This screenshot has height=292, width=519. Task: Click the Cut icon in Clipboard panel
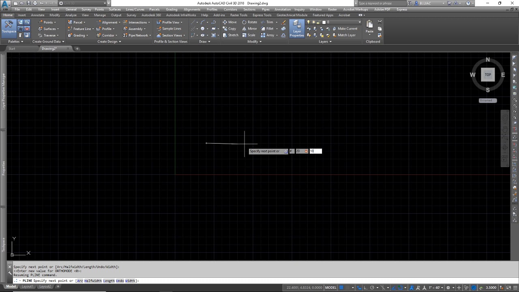point(380,22)
